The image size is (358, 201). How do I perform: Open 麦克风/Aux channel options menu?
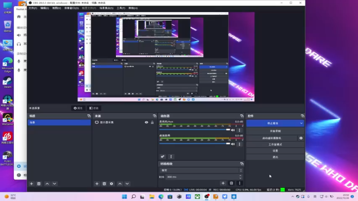(239, 130)
